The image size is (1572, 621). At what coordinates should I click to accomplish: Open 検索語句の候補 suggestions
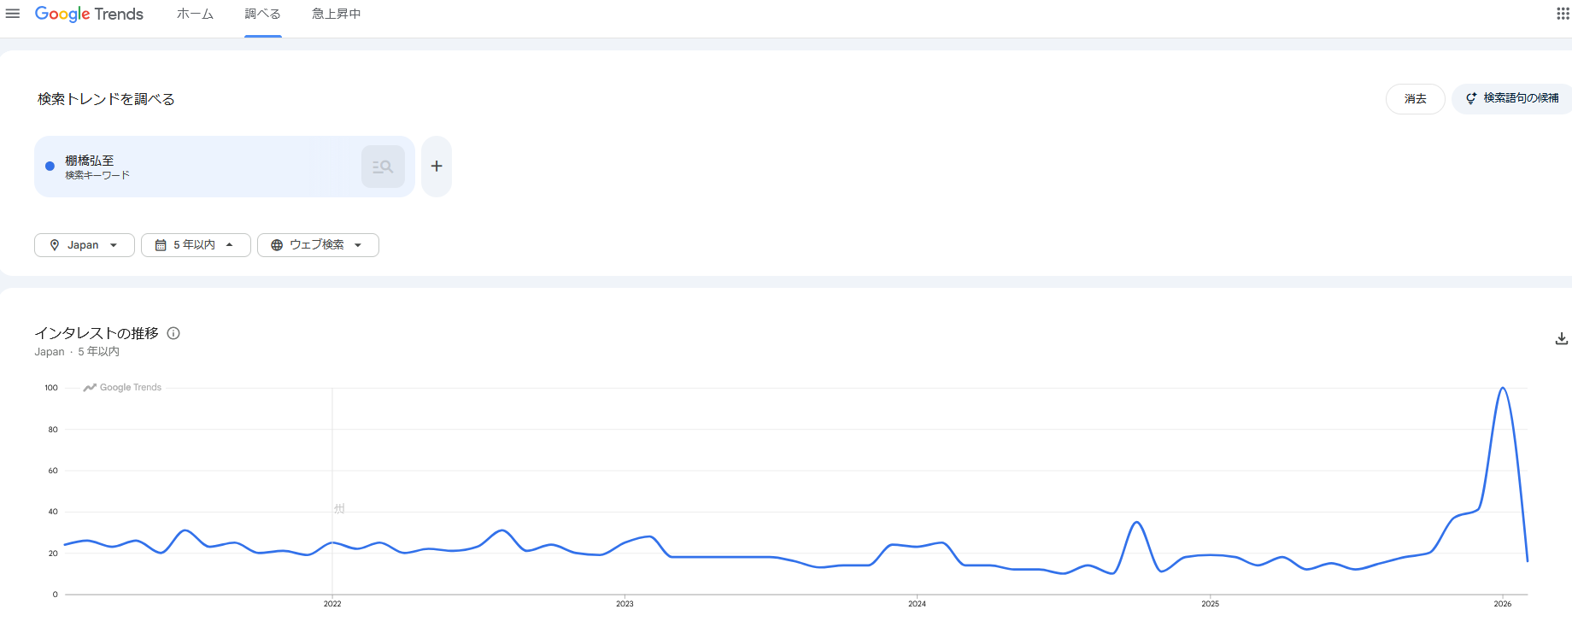[1512, 99]
